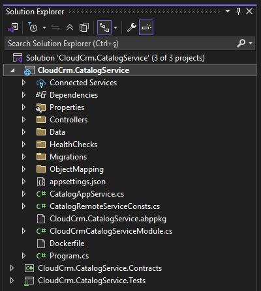
Task: Select Connected Services item
Action: click(84, 83)
